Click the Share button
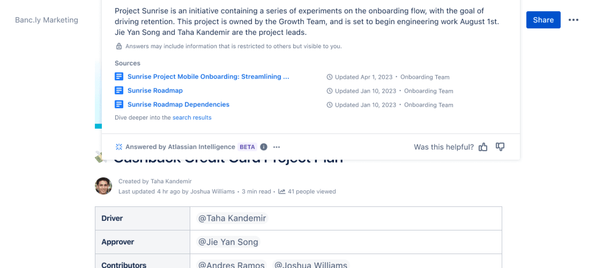 pyautogui.click(x=543, y=20)
